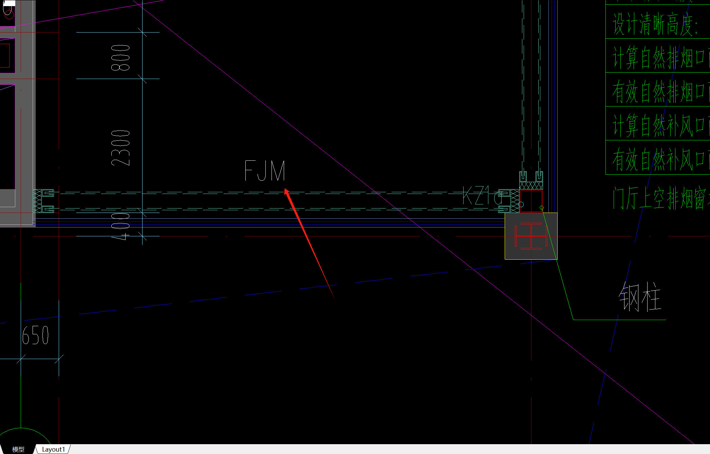Select the red H-section steel symbol
This screenshot has height=454, width=710.
click(531, 236)
